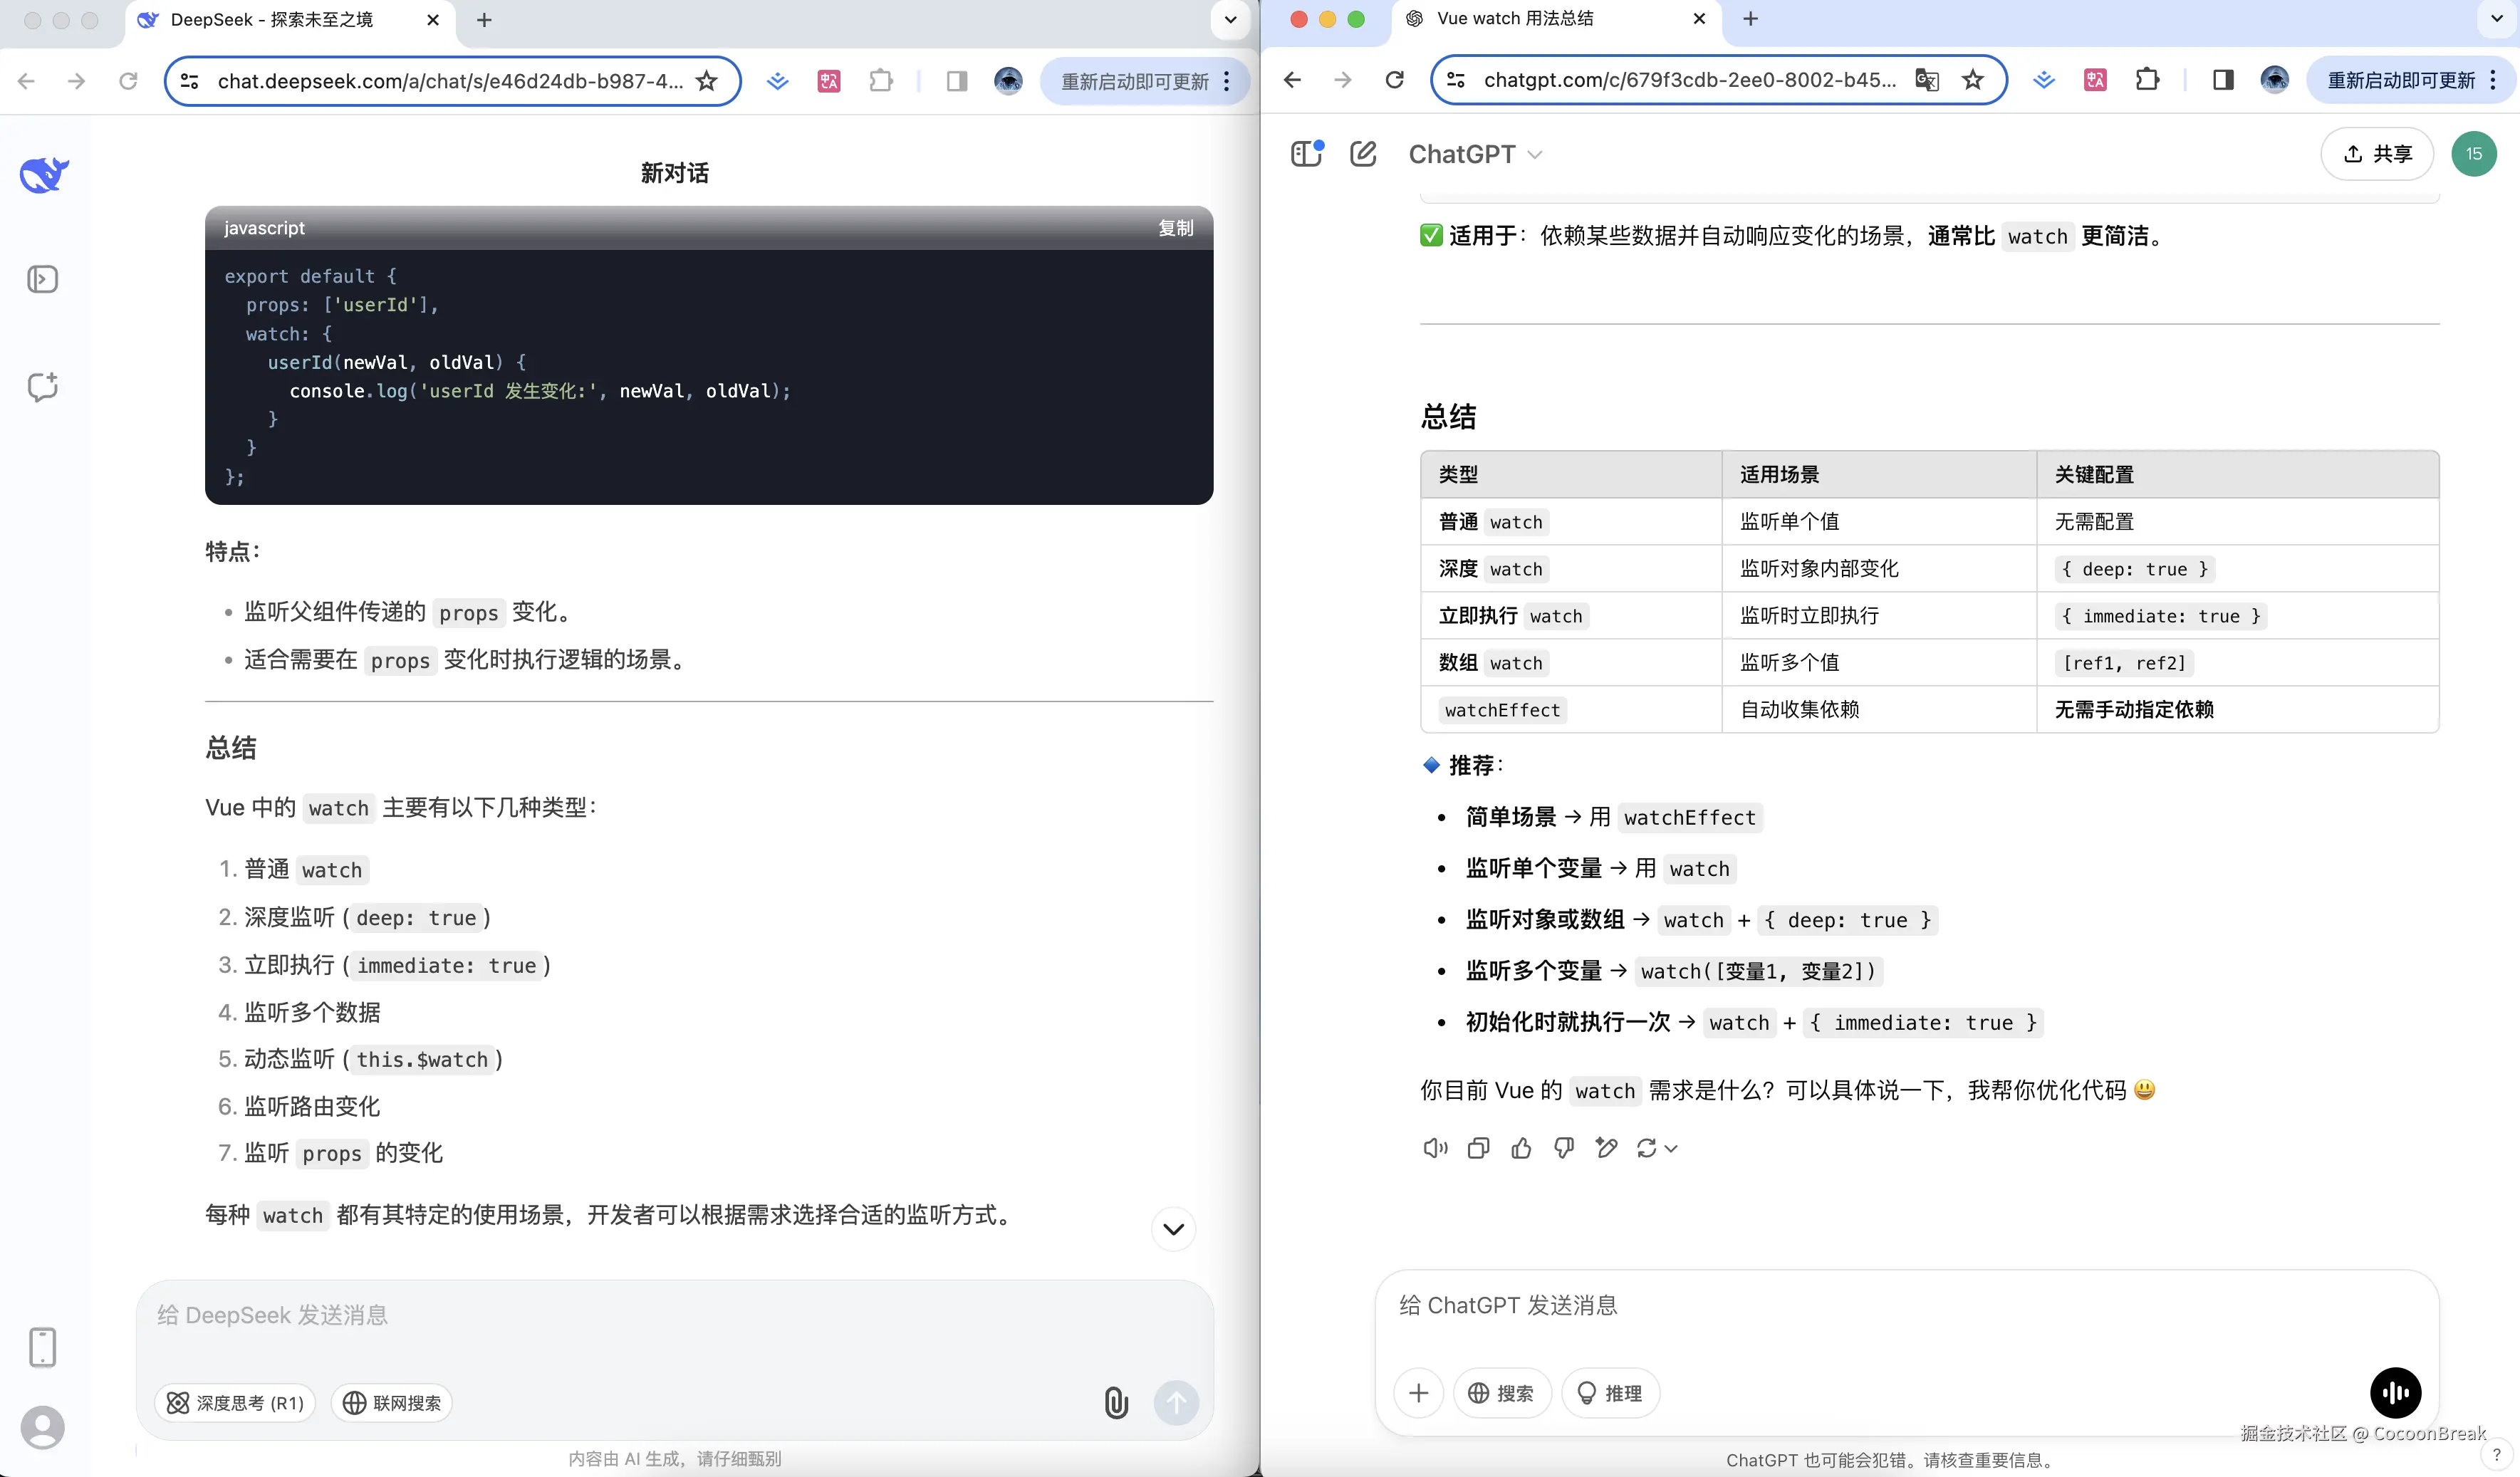Open the regenerate response dropdown arrow
The height and width of the screenshot is (1477, 2520).
tap(1671, 1148)
